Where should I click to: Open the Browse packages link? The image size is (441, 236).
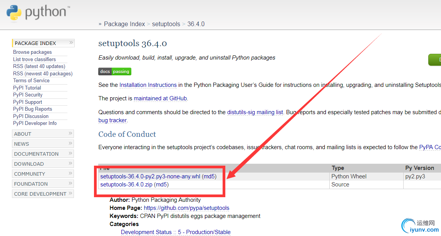point(32,52)
